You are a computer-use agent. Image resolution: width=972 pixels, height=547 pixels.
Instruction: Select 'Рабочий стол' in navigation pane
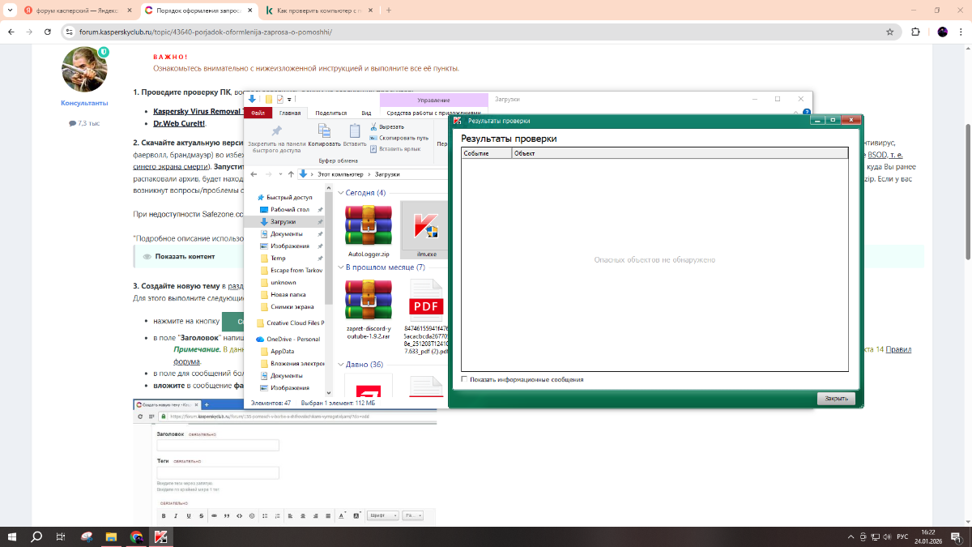(x=289, y=209)
